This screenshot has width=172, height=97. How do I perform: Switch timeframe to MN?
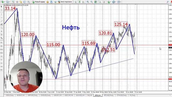pyautogui.click(x=2, y=70)
